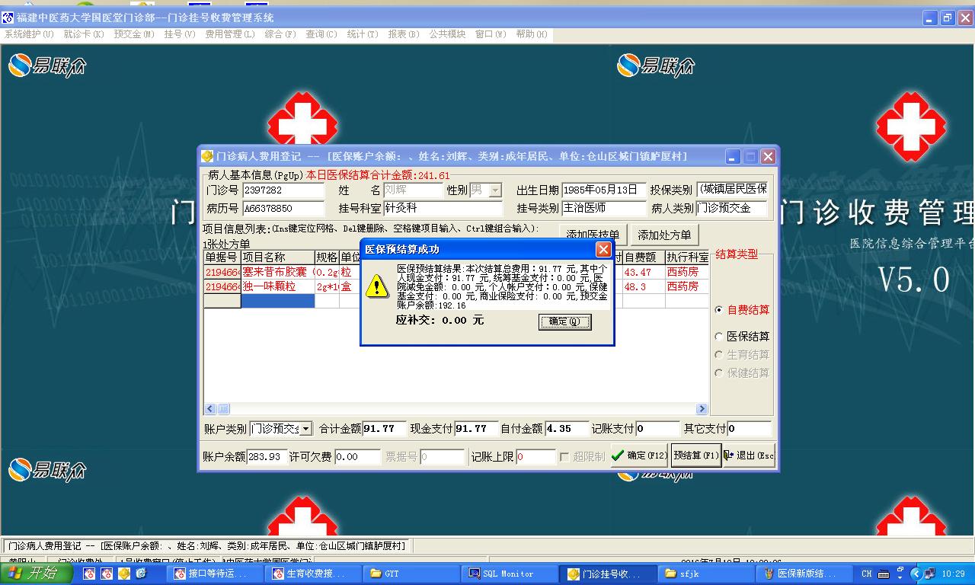Screen dimensions: 975x585
Task: Click the 记账支付 field
Action: pos(657,429)
